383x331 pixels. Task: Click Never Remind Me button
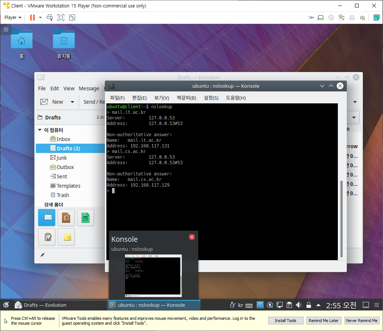[362, 321]
